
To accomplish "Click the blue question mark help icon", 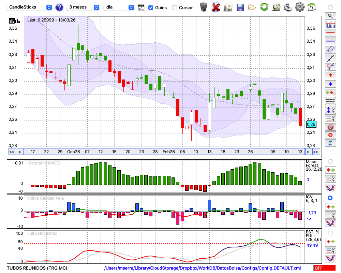I will (59, 7).
